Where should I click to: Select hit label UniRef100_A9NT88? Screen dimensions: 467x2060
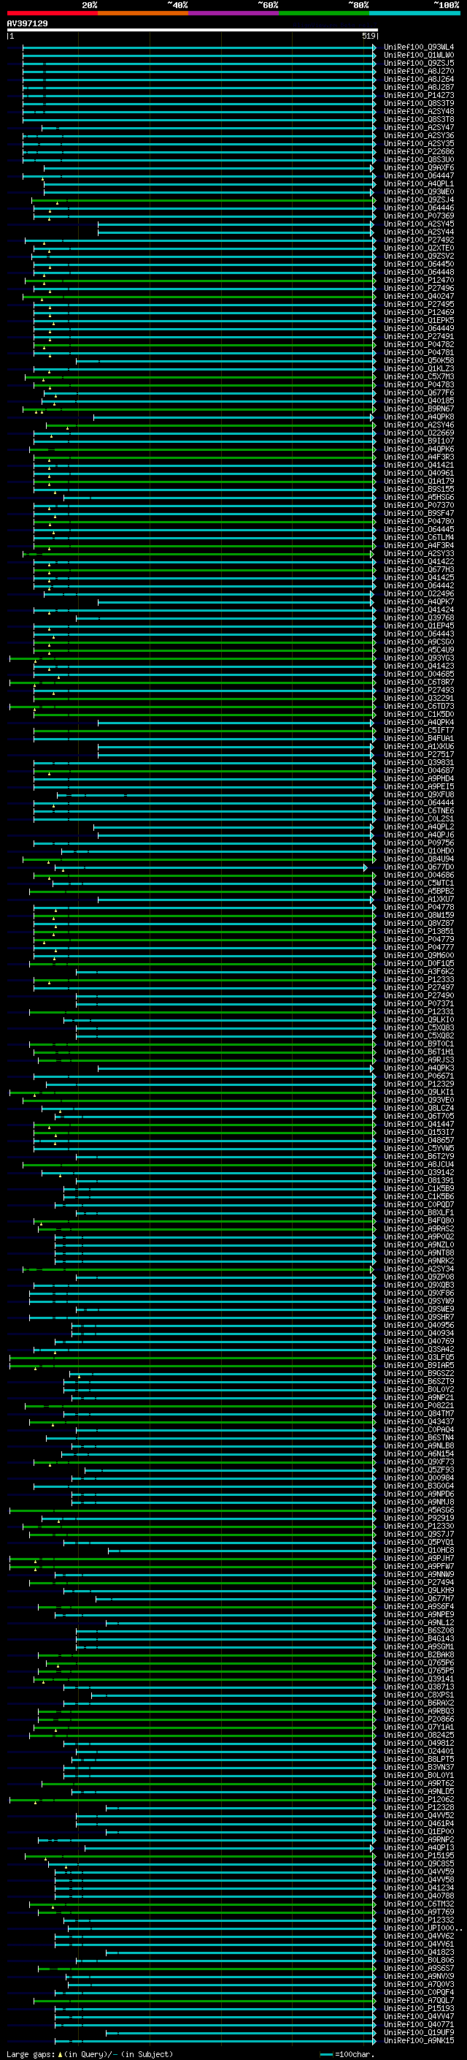(418, 1253)
